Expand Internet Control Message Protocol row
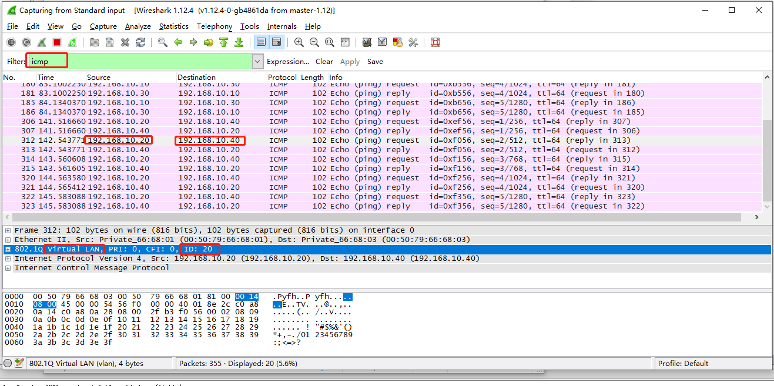 [8, 268]
